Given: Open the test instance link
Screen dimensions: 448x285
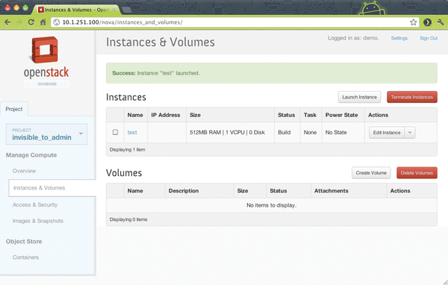Looking at the screenshot, I should (x=132, y=133).
